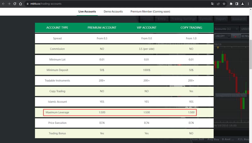The width and height of the screenshot is (252, 143).
Task: Click the translate page icon
Action: pyautogui.click(x=212, y=4)
